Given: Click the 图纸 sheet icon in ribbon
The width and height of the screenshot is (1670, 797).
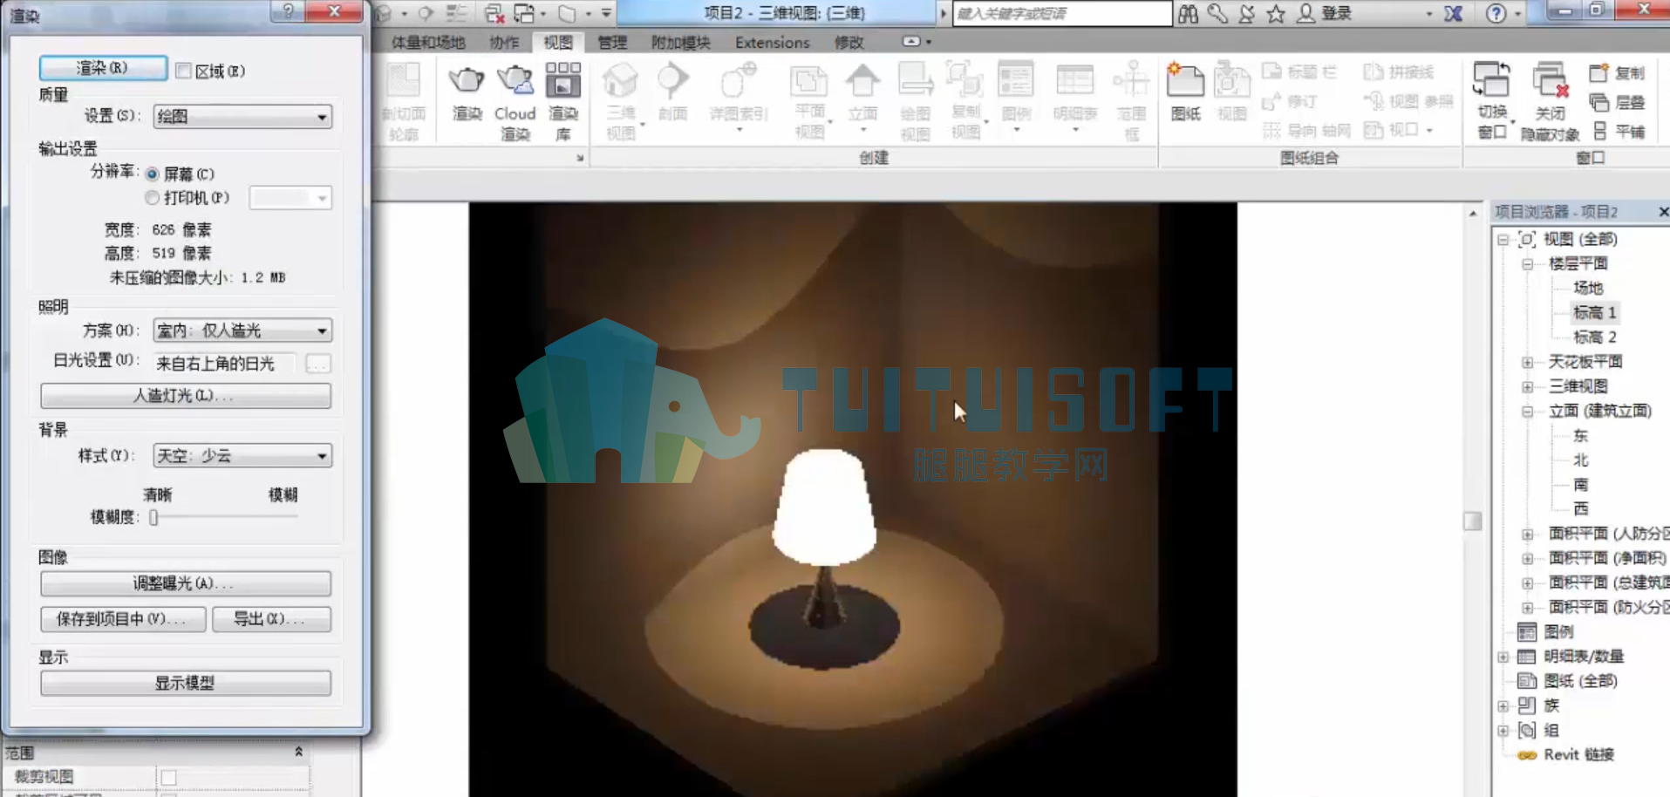Looking at the screenshot, I should click(1185, 81).
